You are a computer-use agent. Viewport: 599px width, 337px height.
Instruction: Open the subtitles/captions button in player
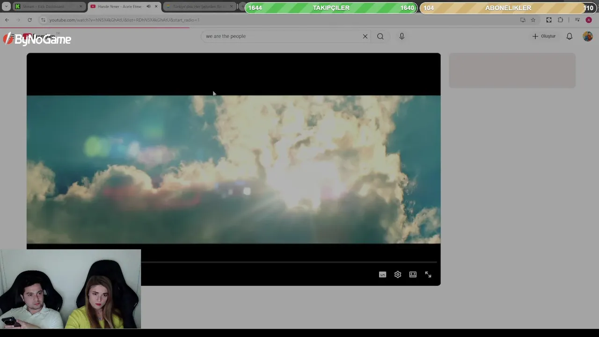(x=382, y=275)
